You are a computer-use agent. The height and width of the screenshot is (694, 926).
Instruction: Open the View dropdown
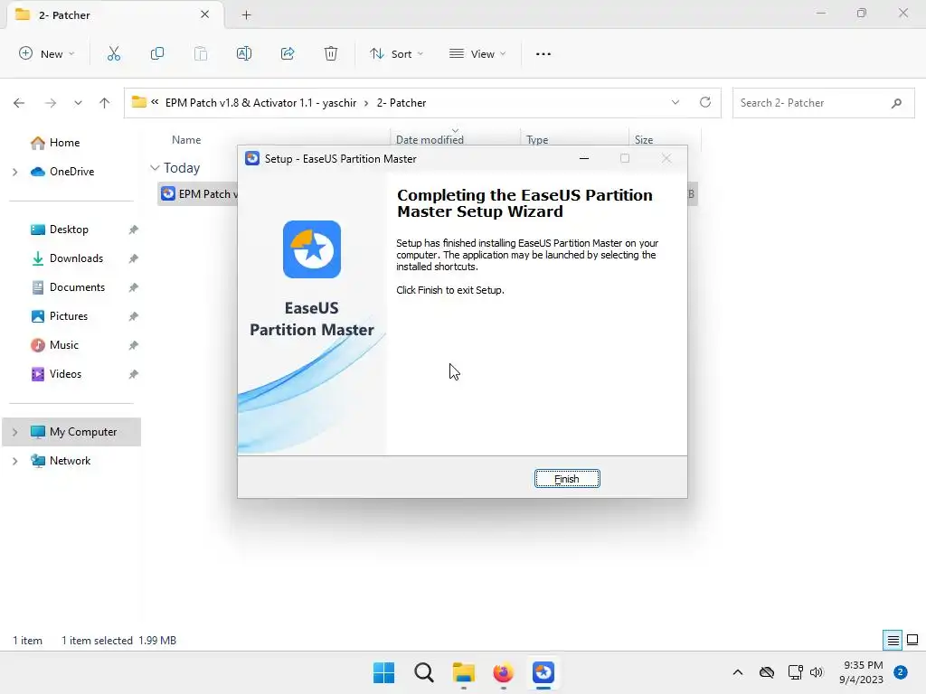tap(477, 53)
